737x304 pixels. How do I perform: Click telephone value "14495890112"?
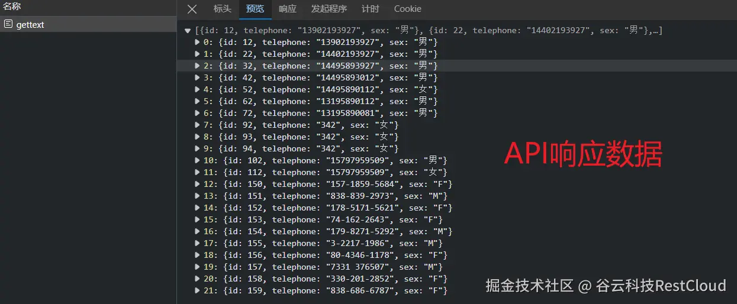[x=348, y=89]
